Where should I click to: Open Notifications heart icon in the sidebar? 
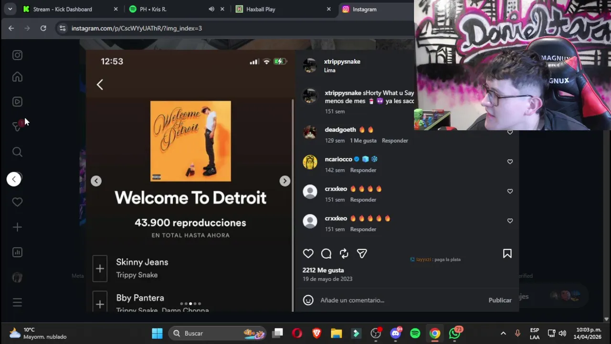(x=17, y=202)
